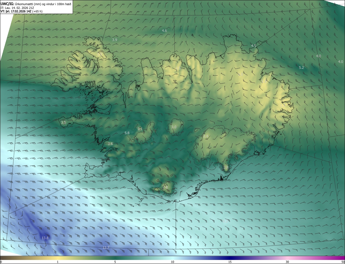Select the 4.5 value label on the northeast coast
Image resolution: width=345 pixels, height=264 pixels.
point(254,46)
